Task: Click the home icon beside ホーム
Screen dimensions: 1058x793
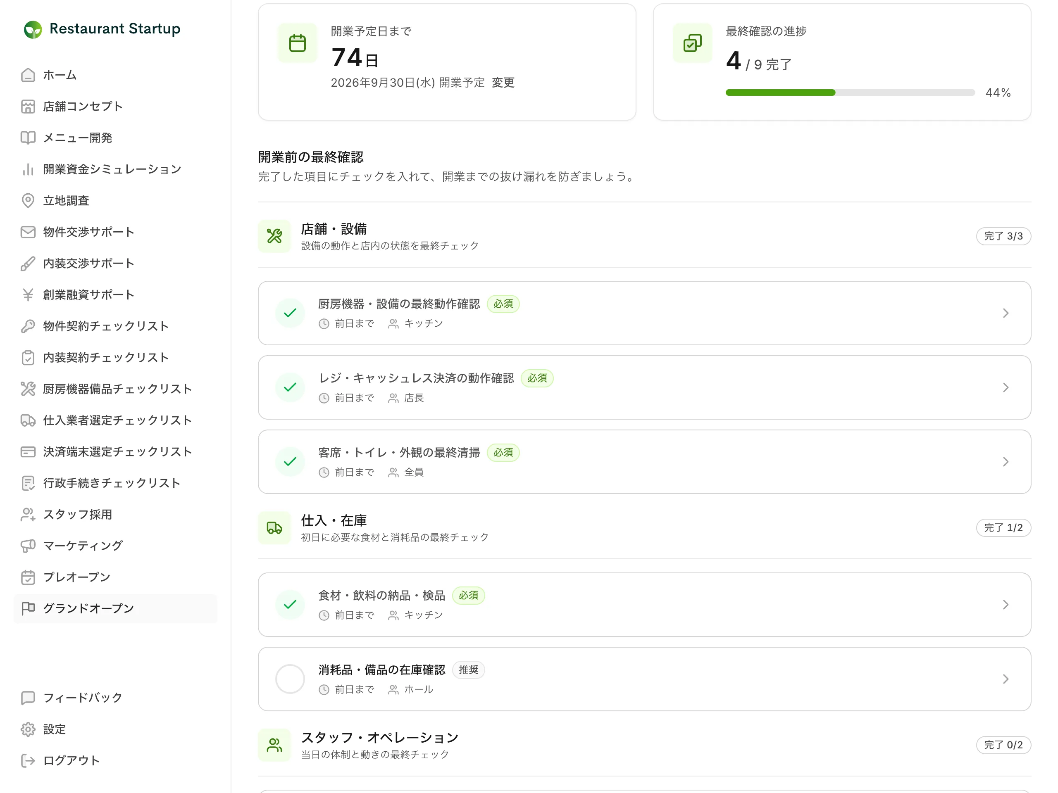Action: (28, 75)
